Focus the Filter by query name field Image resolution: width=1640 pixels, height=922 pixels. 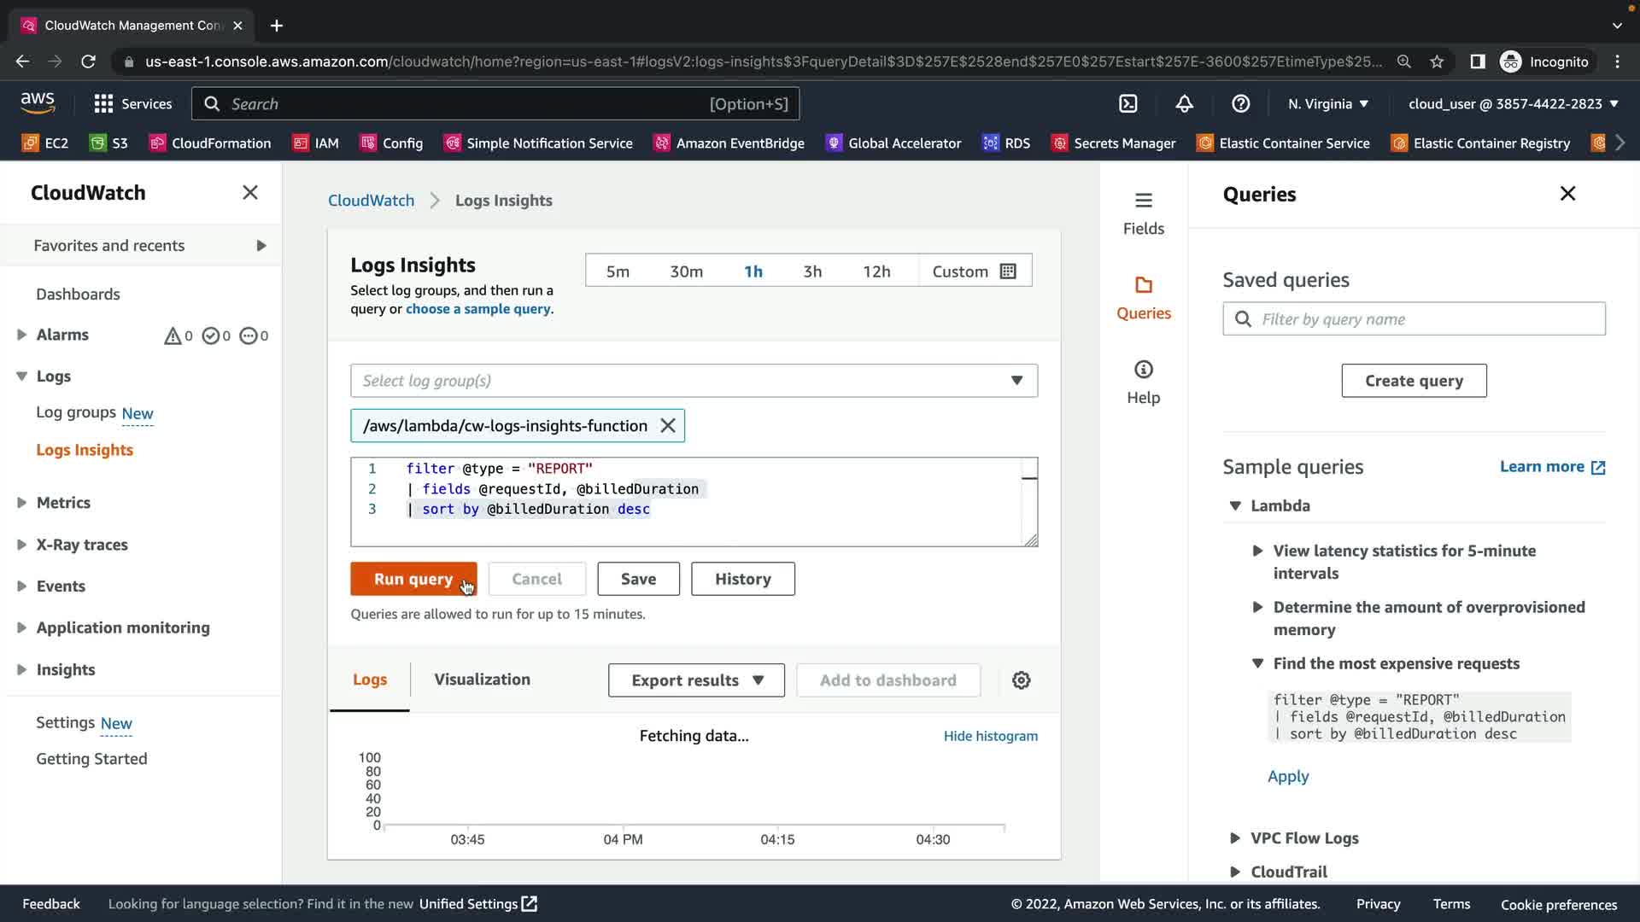pyautogui.click(x=1426, y=318)
